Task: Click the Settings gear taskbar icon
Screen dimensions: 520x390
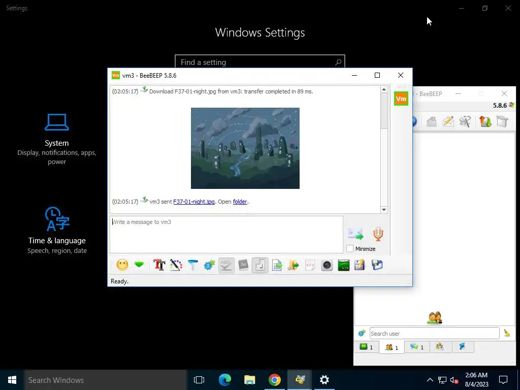Action: pos(324,380)
